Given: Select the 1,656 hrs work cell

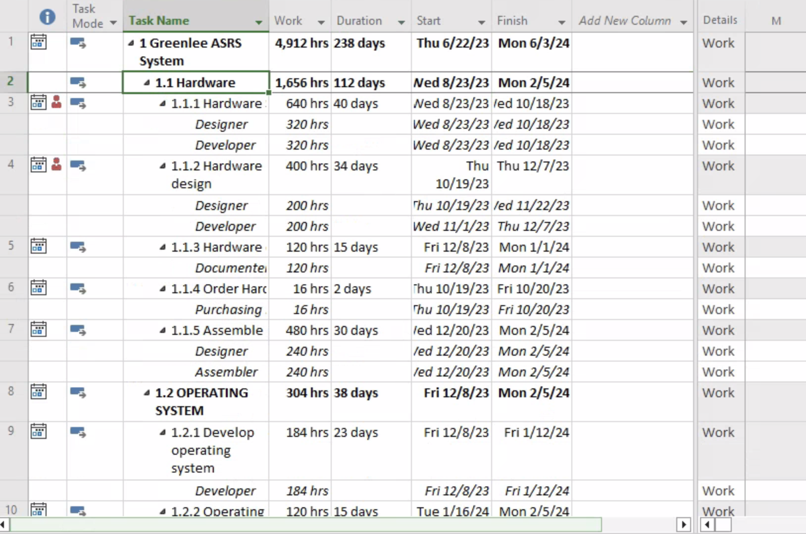Looking at the screenshot, I should 300,82.
